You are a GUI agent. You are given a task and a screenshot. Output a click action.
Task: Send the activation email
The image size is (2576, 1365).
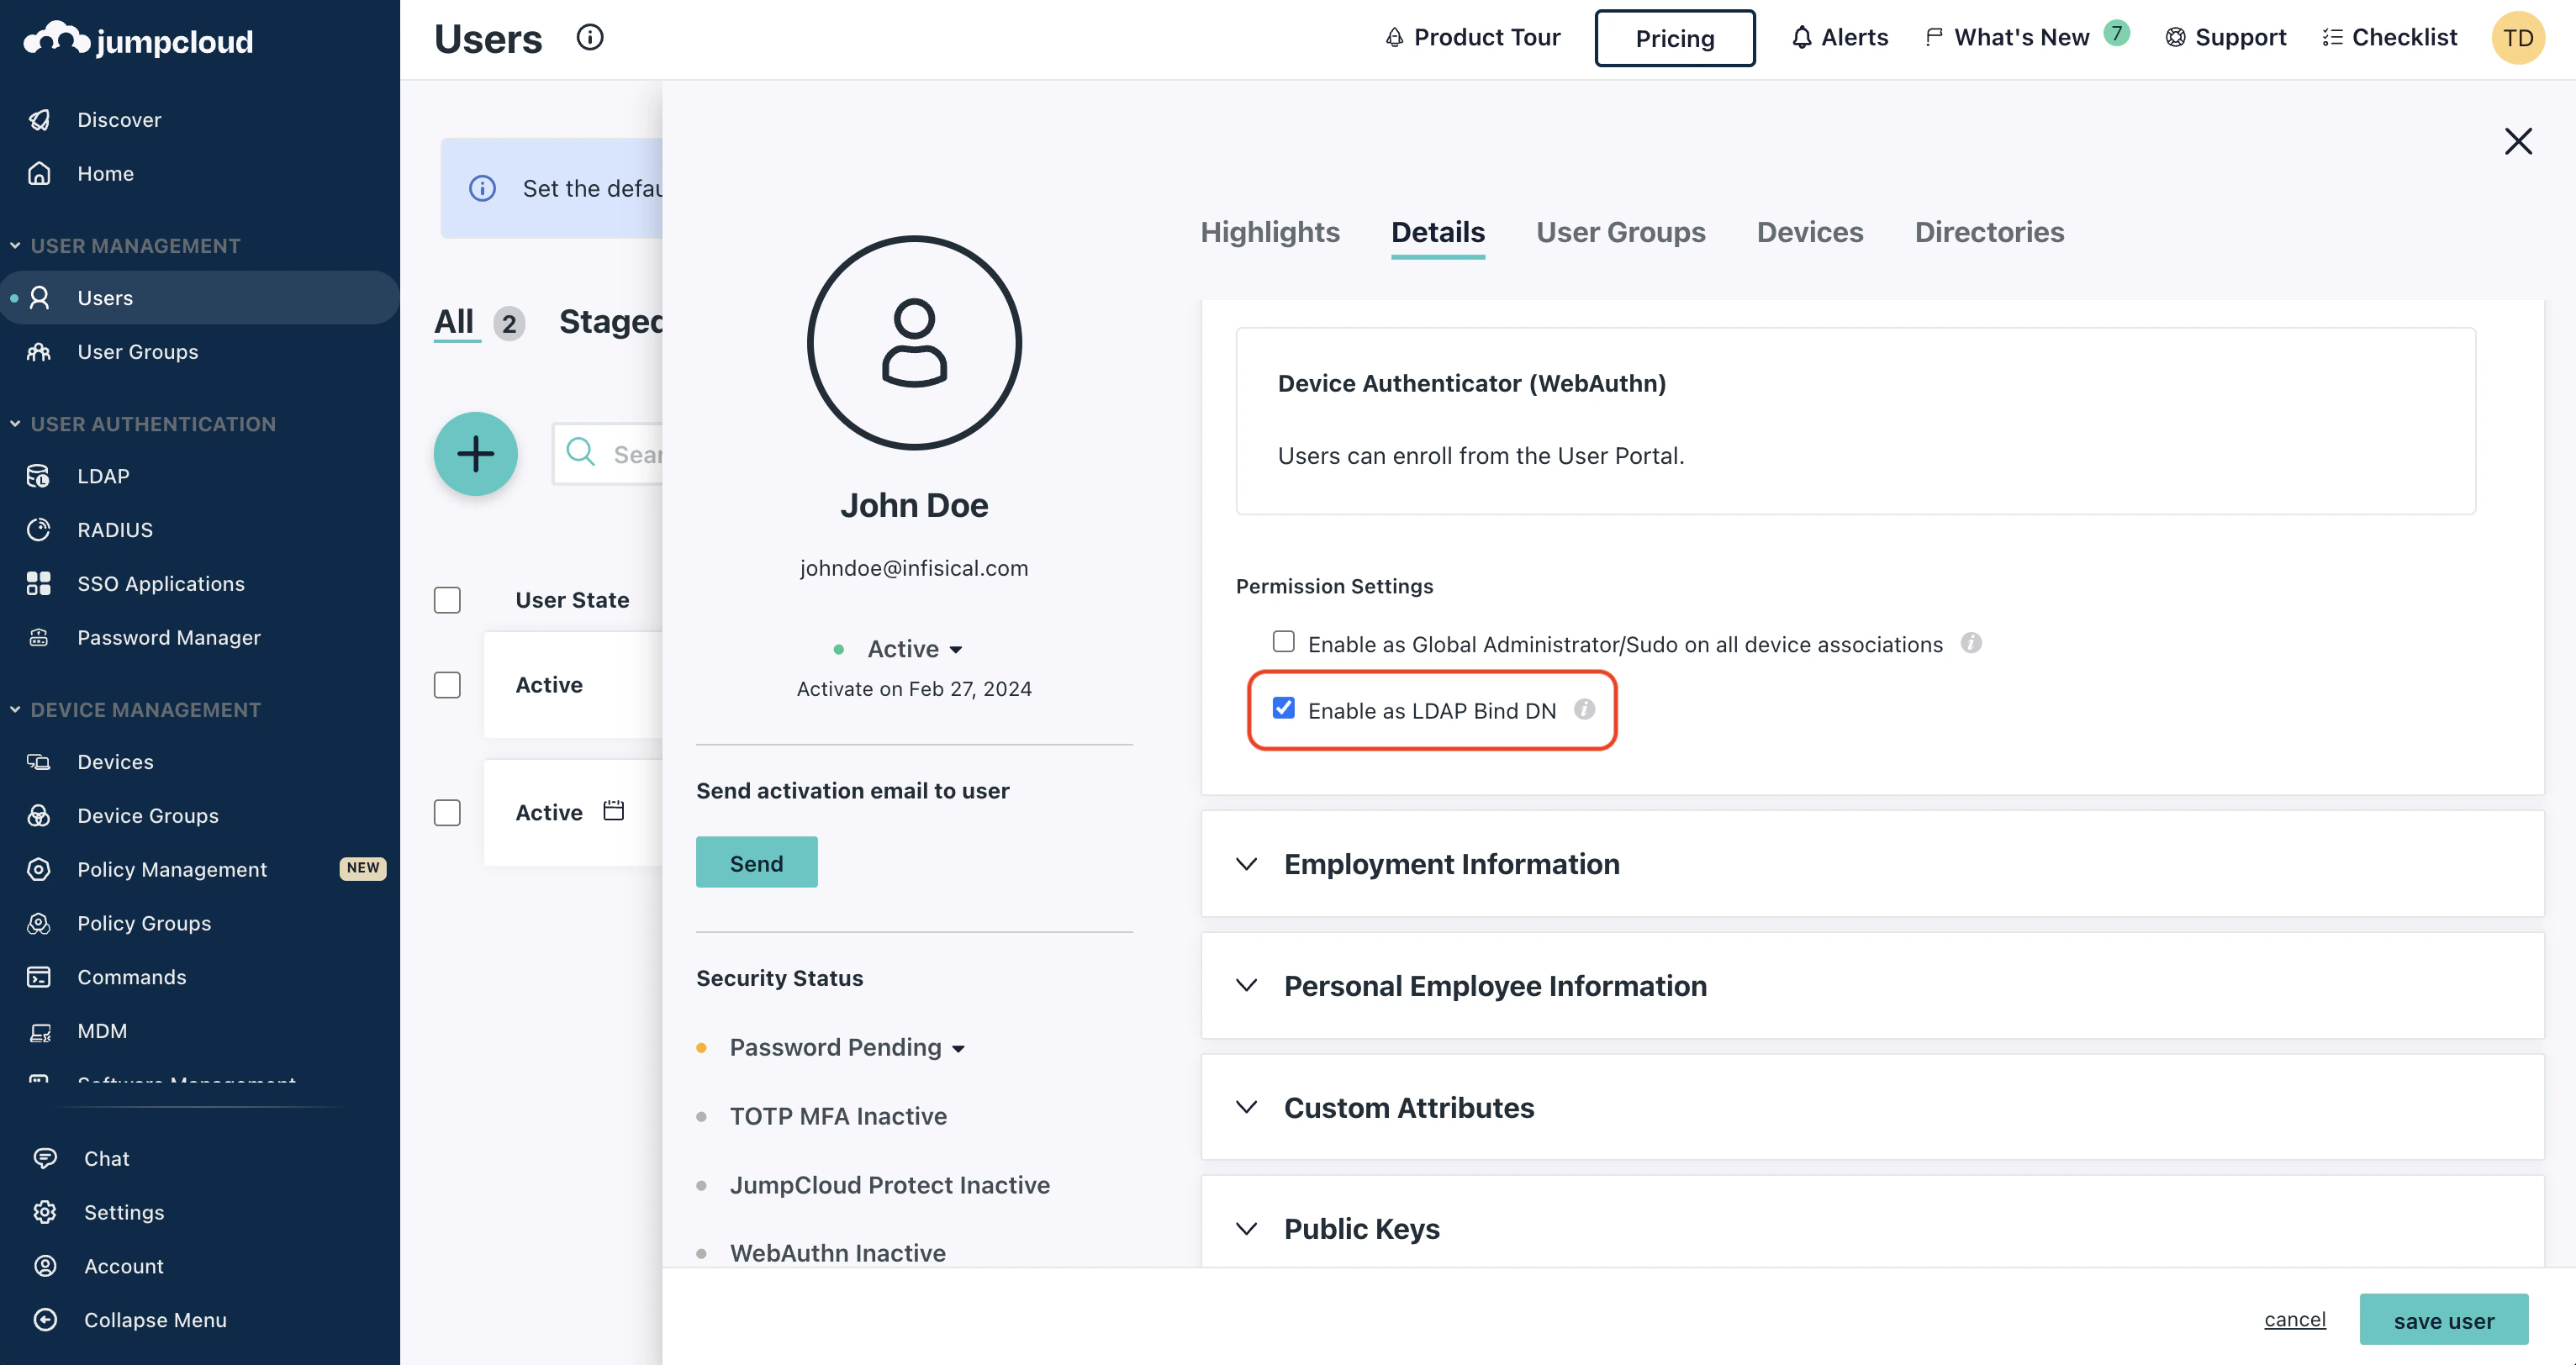click(757, 862)
